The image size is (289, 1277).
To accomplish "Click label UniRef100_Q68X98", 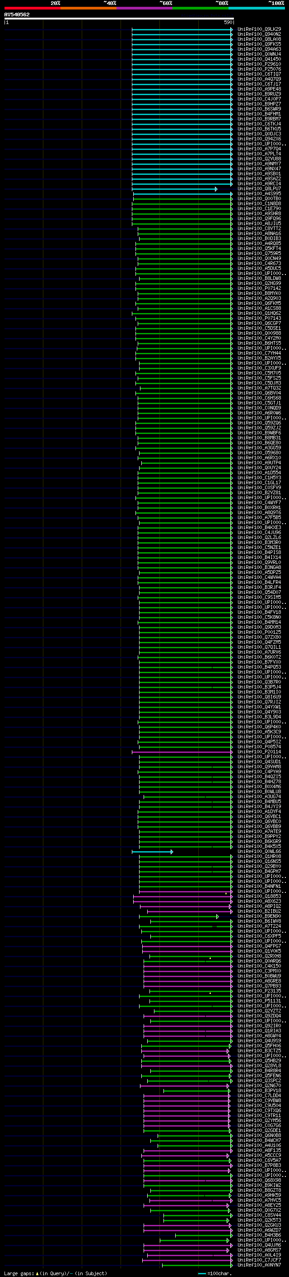I will [259, 1180].
